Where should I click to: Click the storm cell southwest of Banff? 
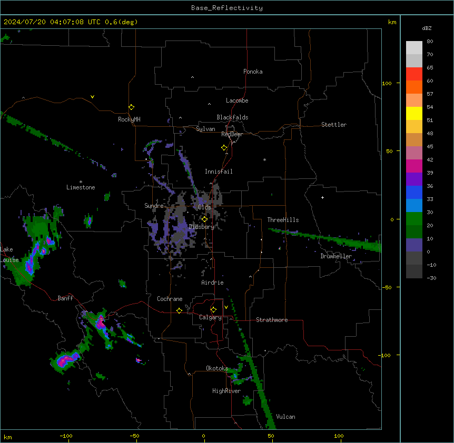(x=65, y=360)
